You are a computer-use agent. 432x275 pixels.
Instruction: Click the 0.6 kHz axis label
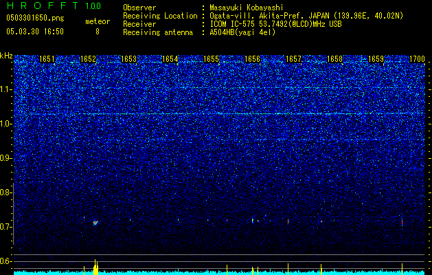(5, 261)
